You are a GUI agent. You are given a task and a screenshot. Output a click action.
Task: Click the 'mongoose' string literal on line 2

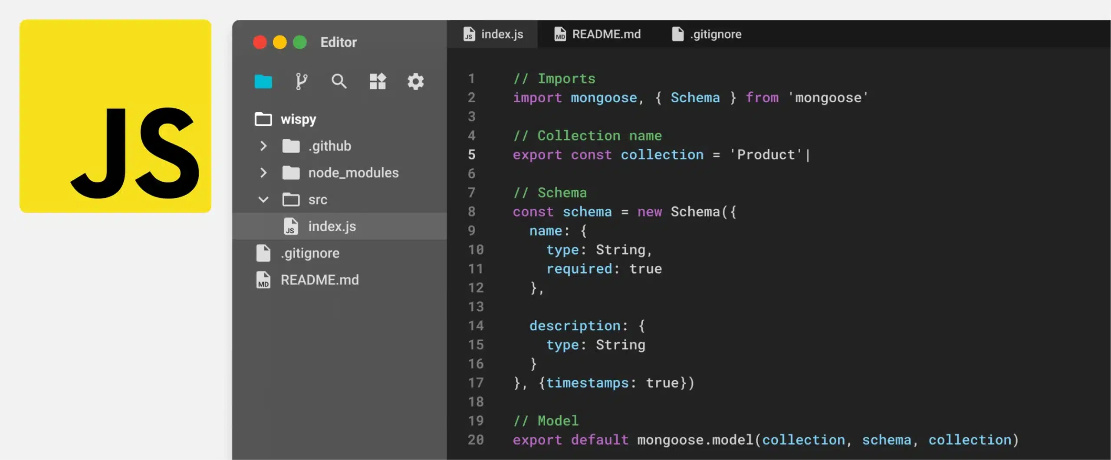coord(828,98)
